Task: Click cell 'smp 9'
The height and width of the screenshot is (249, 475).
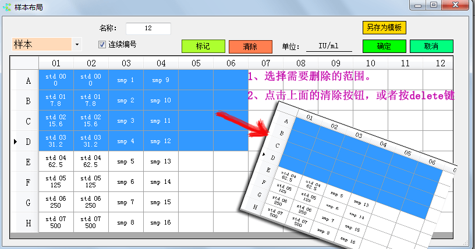Action: 161,80
